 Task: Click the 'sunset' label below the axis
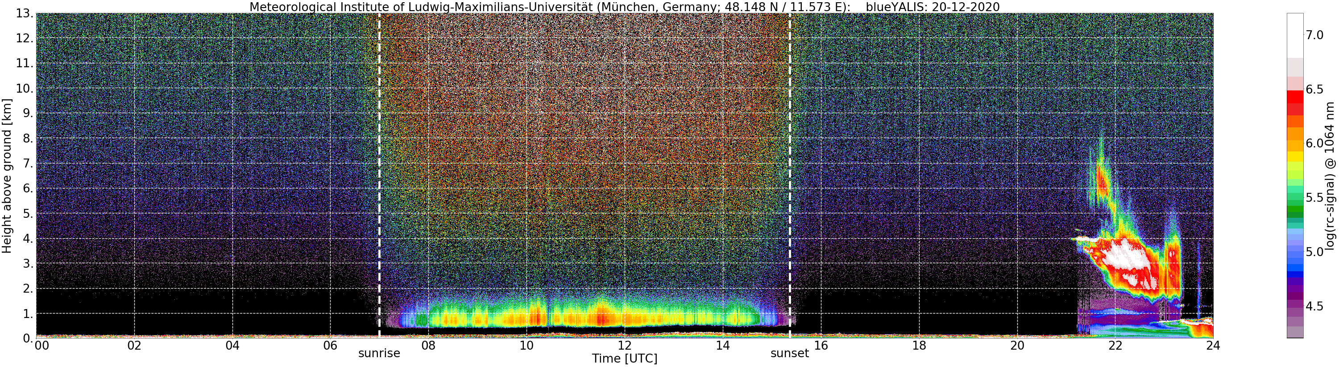coord(790,354)
